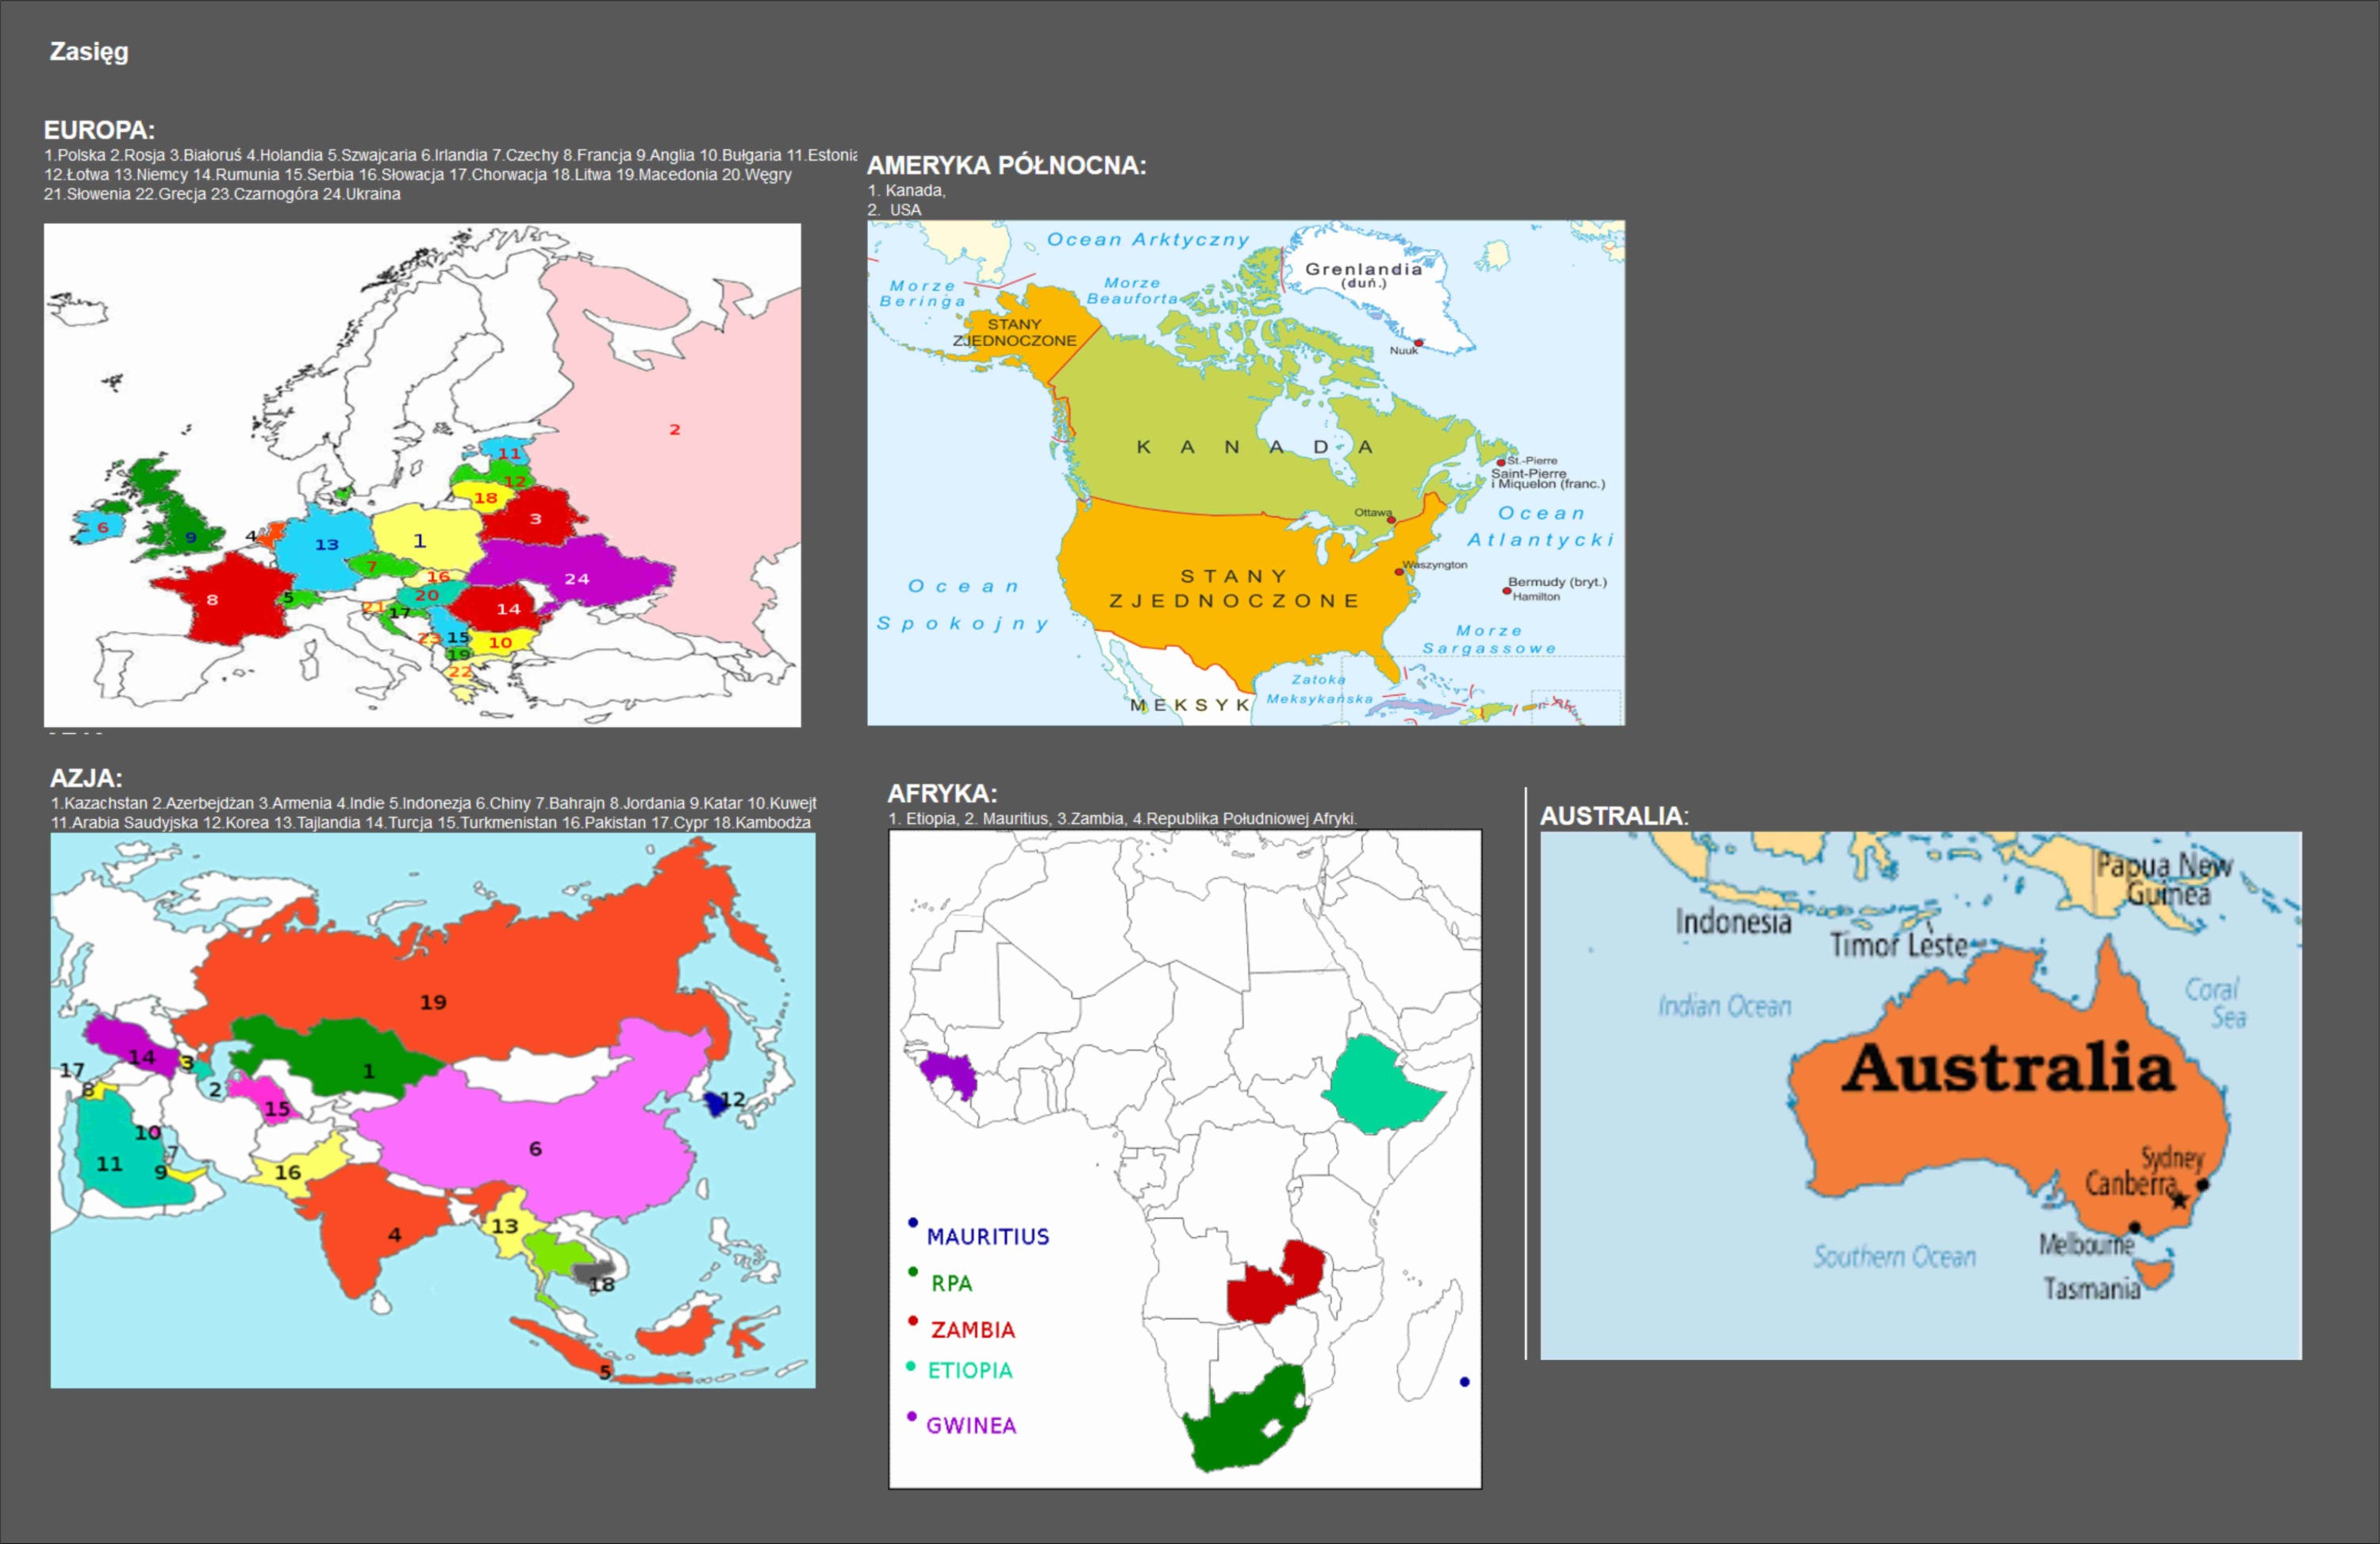Click the AZJA heading

(x=86, y=777)
